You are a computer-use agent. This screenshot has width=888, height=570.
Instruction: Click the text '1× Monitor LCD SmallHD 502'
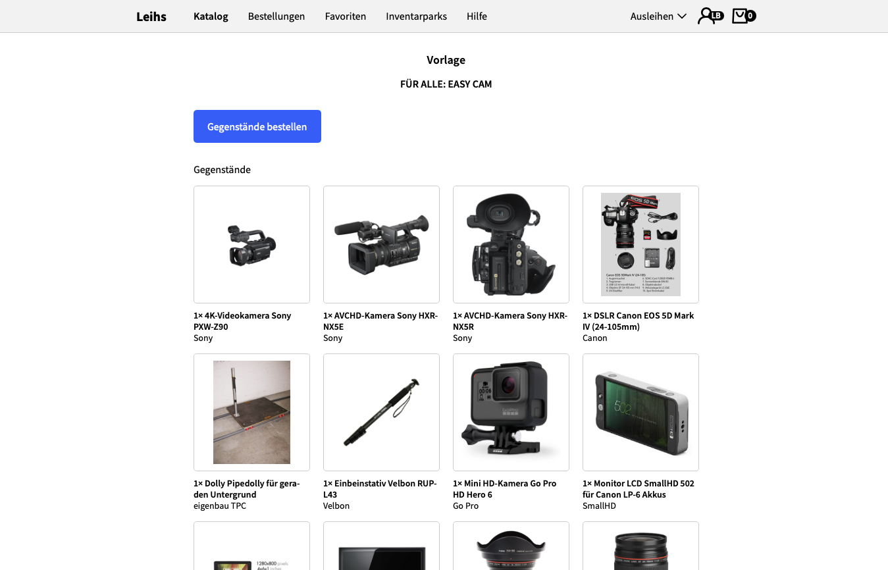pos(639,484)
